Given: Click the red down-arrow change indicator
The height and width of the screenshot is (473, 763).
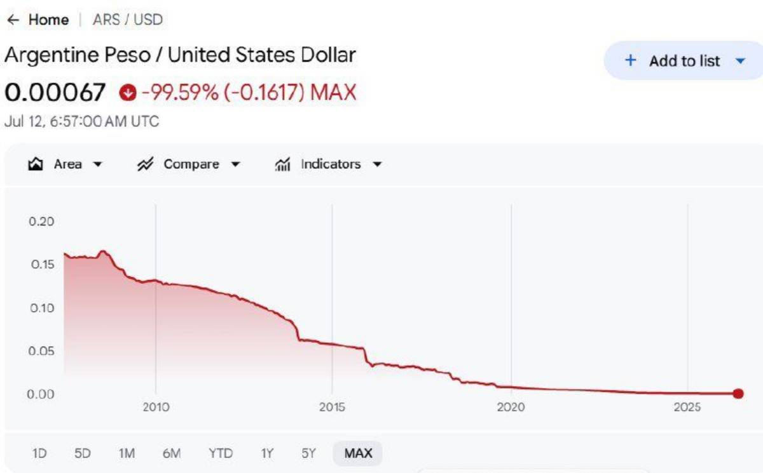Looking at the screenshot, I should click(128, 94).
